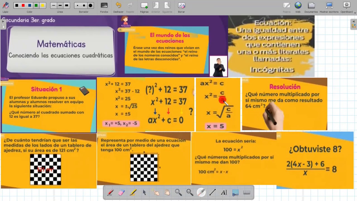
Task: Select the small eraser size
Action: pos(78,6)
